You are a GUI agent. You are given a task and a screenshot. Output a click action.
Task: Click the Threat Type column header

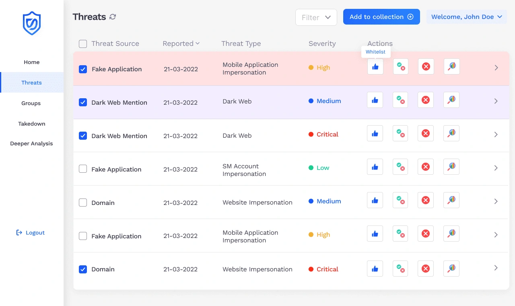click(241, 43)
